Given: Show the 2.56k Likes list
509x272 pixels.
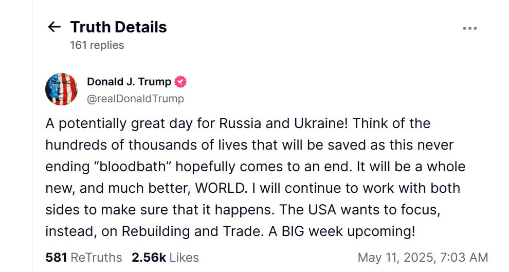Looking at the screenshot, I should click(x=165, y=257).
